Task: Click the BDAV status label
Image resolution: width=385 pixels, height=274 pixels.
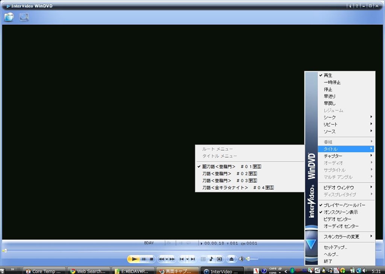Action: (x=149, y=243)
